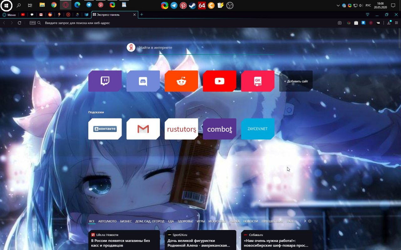Launch Chrome from the taskbar

[x=54, y=5]
